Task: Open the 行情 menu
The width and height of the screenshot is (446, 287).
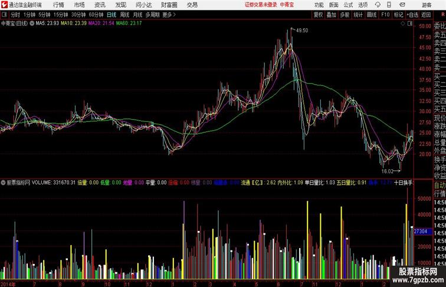Action: coord(58,5)
